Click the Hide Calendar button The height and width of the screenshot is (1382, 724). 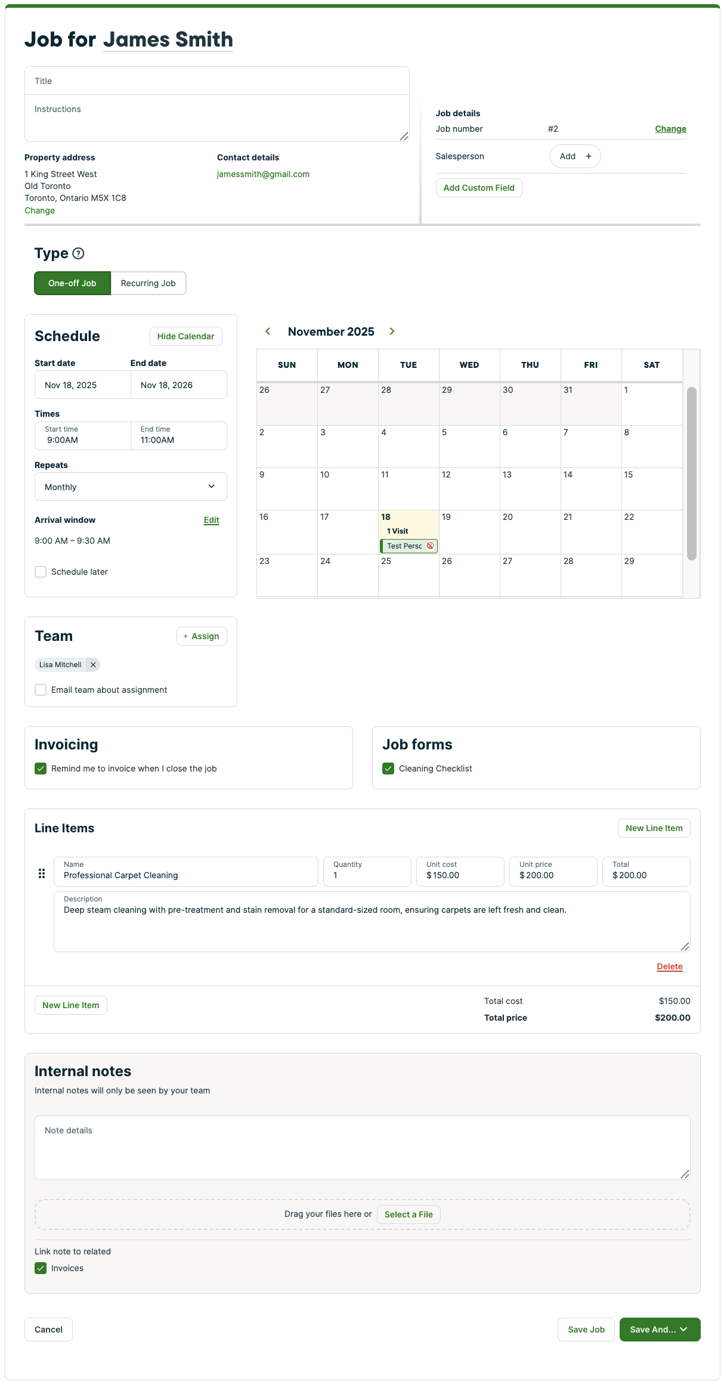[x=185, y=336]
